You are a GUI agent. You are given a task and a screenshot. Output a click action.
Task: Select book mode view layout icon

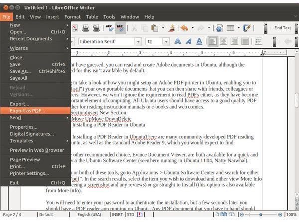(x=231, y=214)
